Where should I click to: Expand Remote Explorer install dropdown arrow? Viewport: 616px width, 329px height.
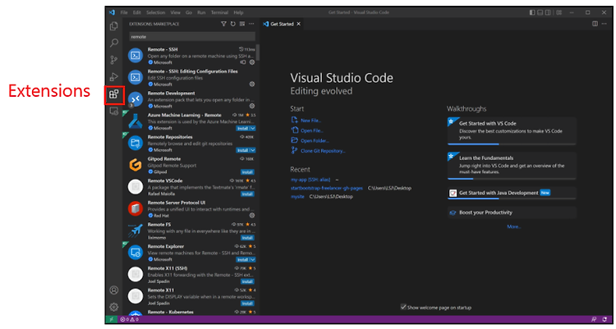[x=253, y=259]
